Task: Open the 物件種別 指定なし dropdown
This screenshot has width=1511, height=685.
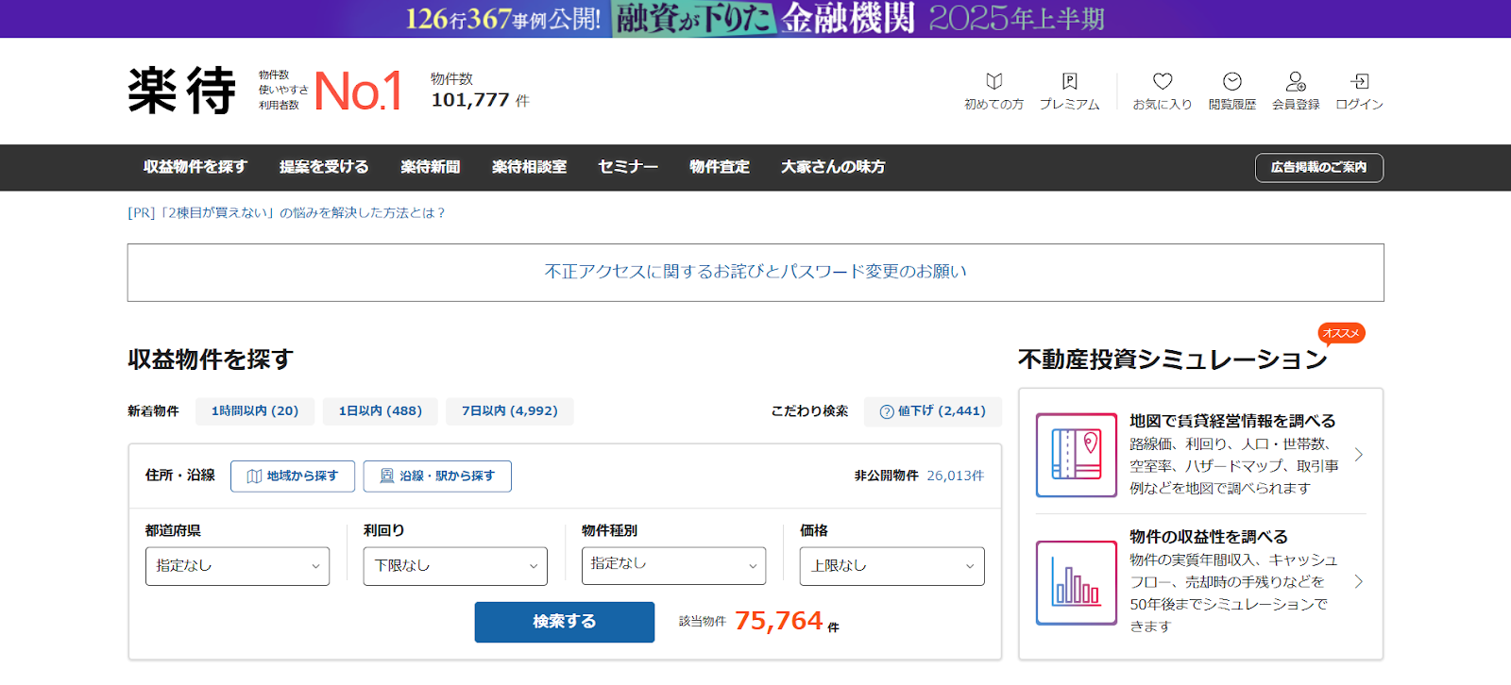Action: tap(673, 565)
